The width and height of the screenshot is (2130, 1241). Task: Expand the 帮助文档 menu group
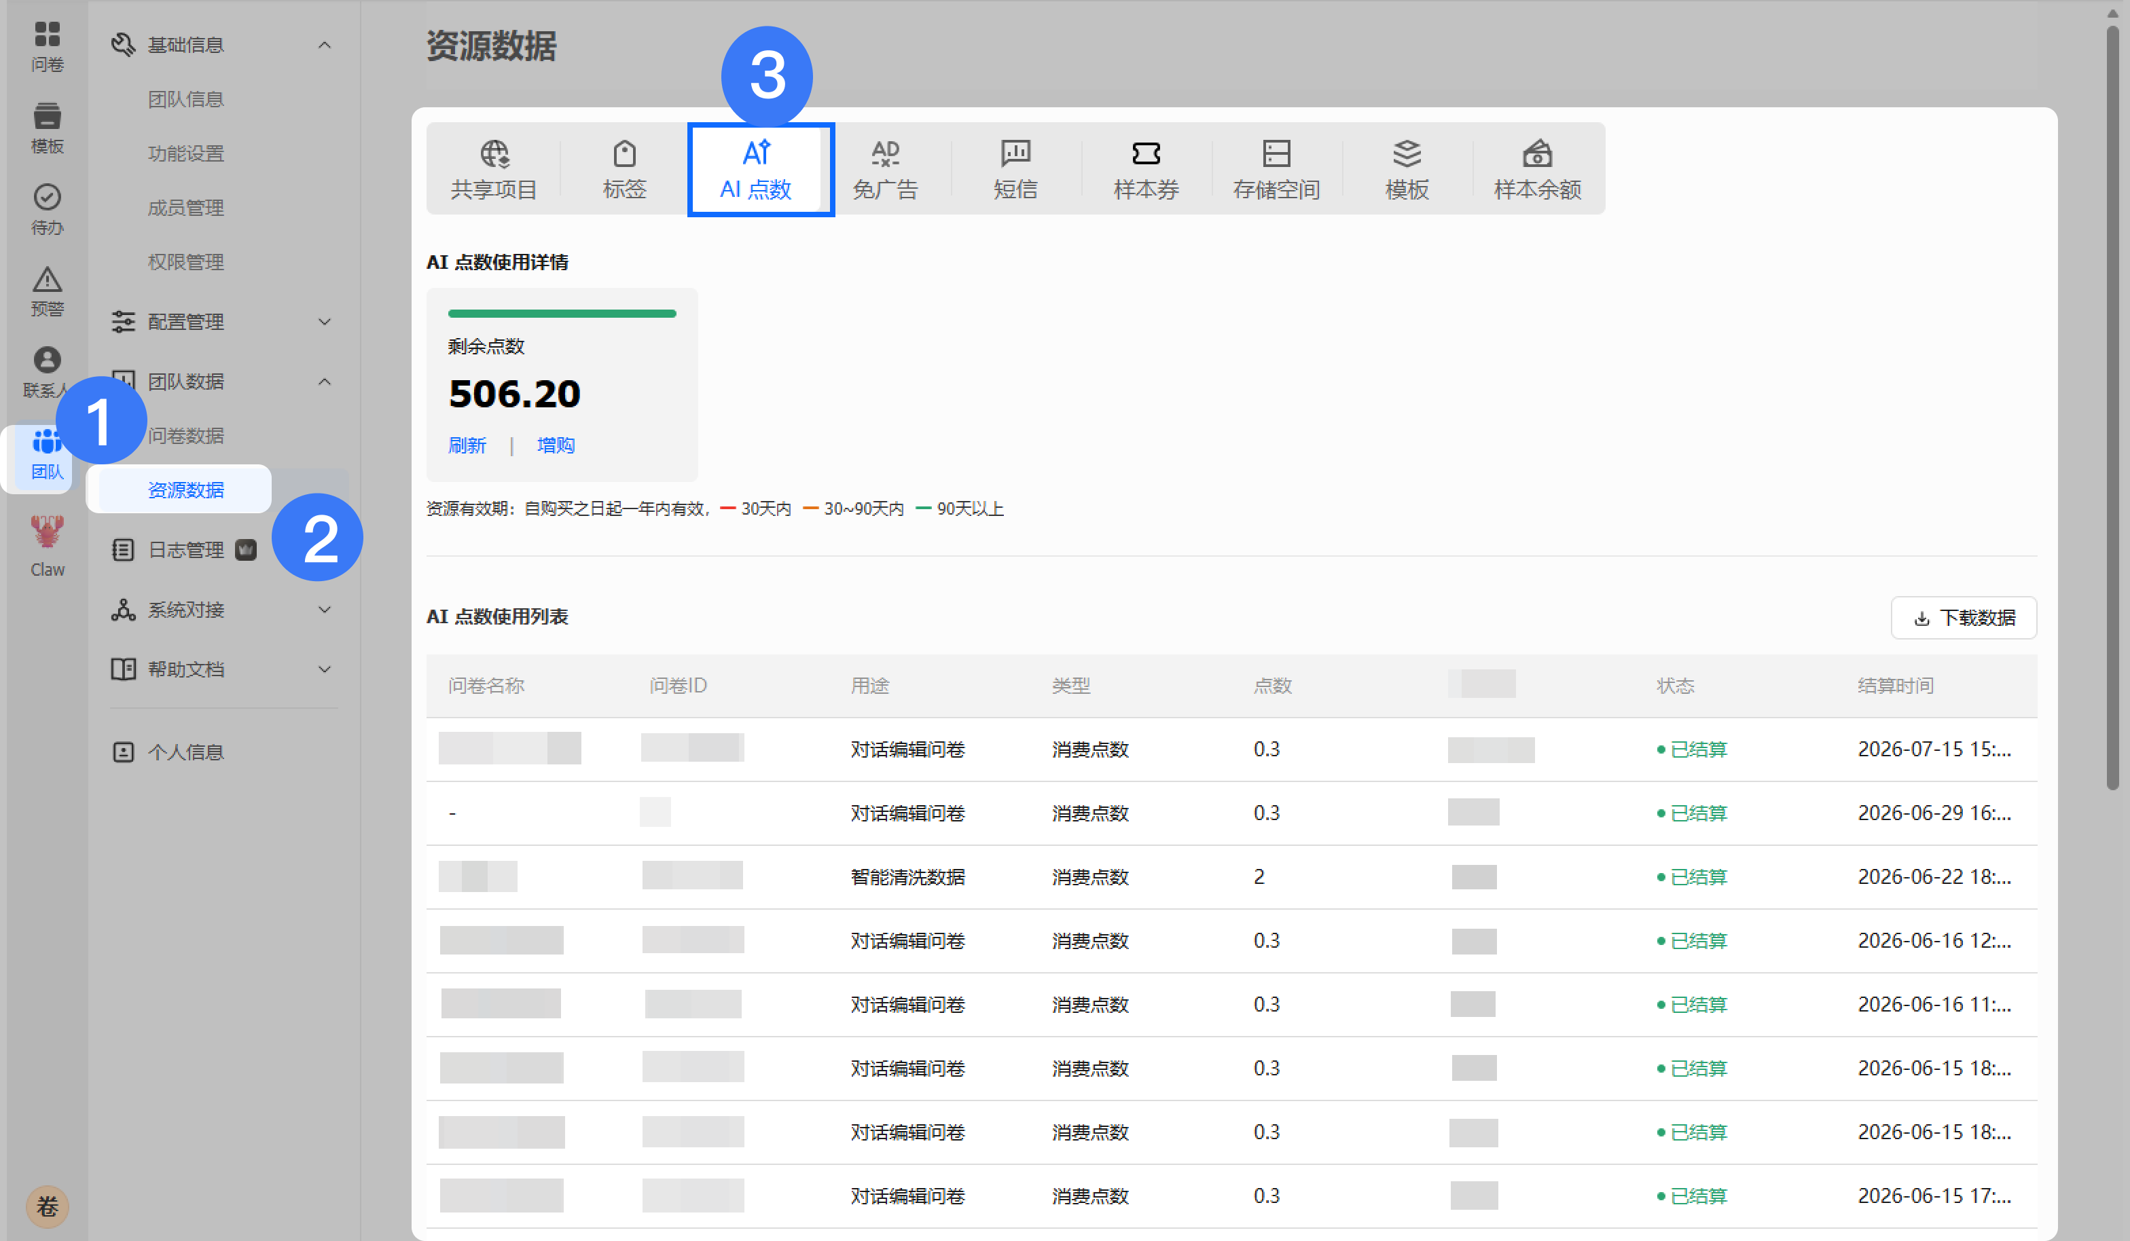pos(325,669)
